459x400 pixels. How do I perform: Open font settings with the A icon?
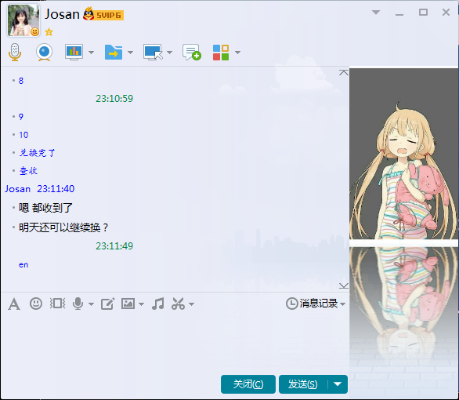(14, 304)
